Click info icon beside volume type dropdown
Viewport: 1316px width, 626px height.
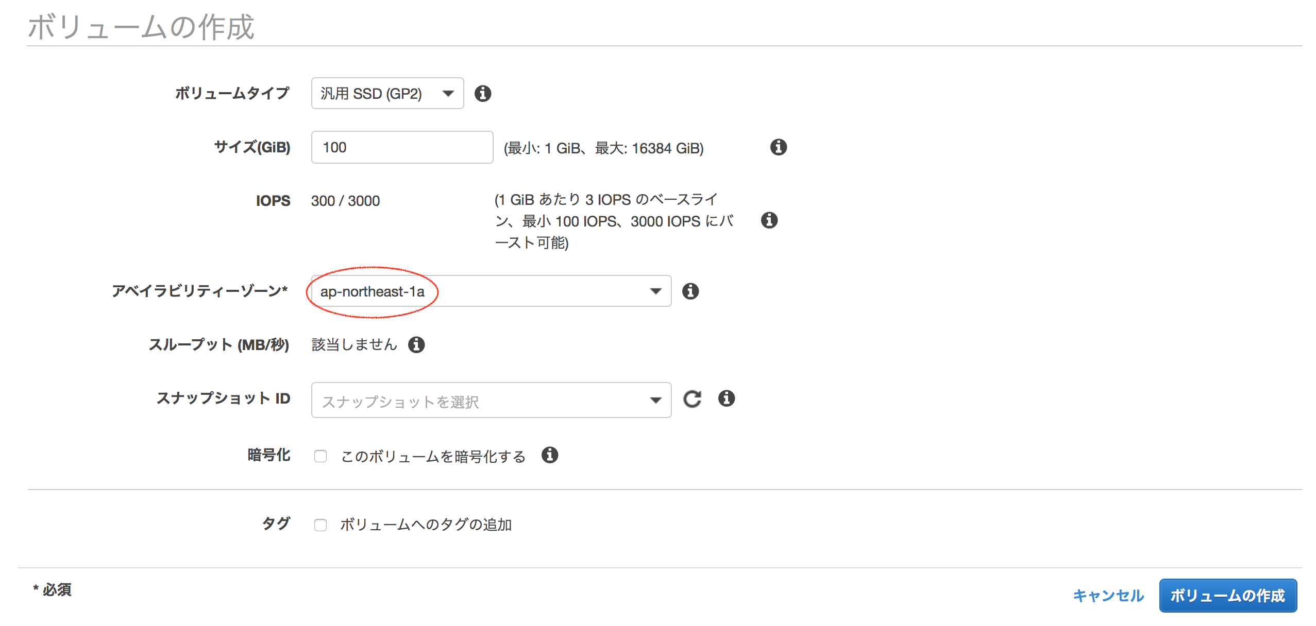click(x=482, y=93)
